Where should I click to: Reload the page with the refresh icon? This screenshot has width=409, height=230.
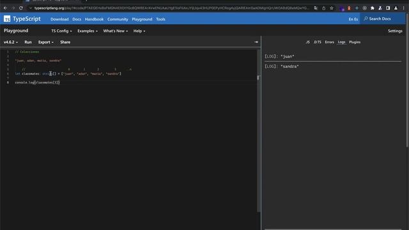pos(21,8)
